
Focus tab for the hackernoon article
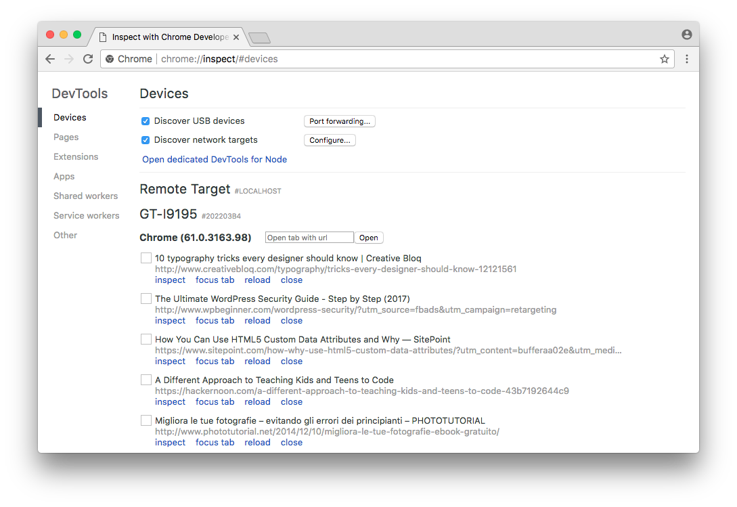215,401
